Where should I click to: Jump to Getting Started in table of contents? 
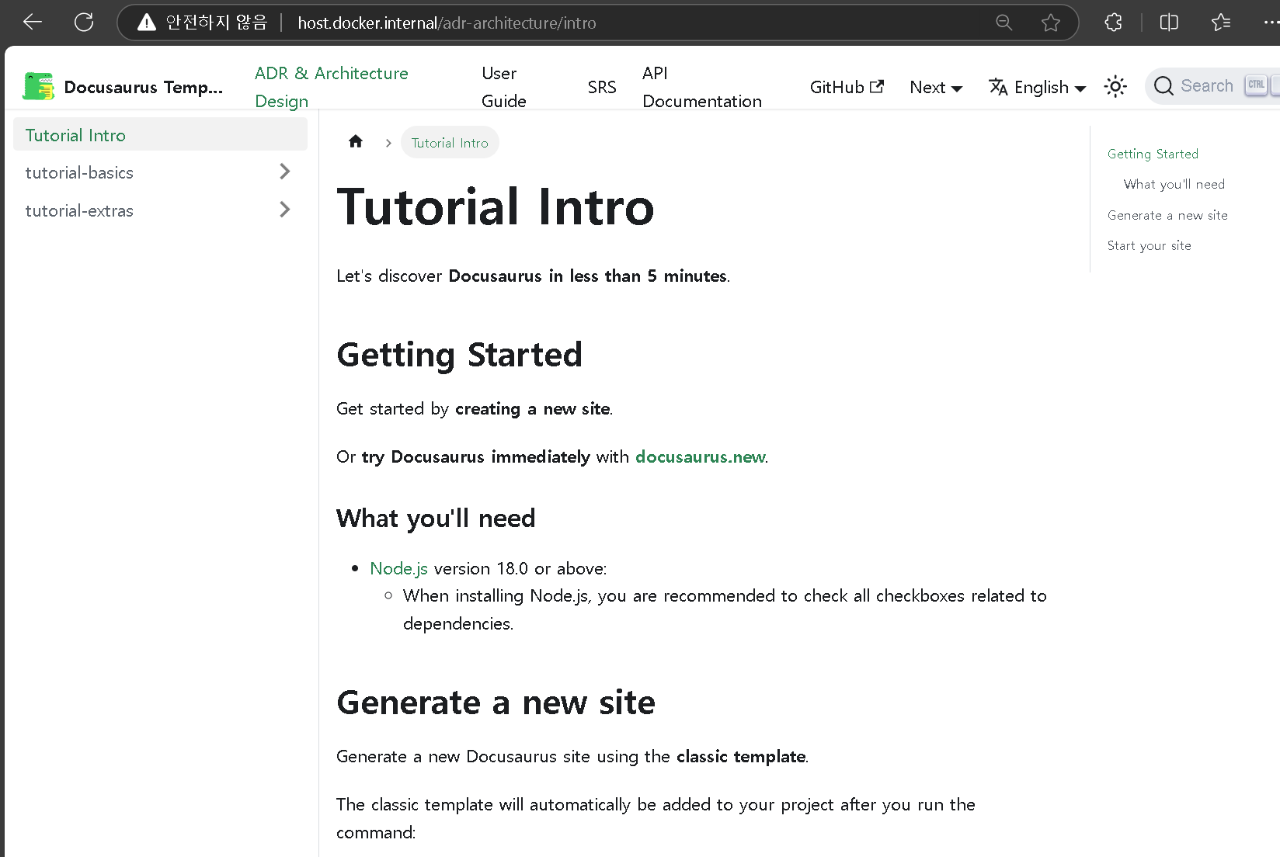[1153, 154]
